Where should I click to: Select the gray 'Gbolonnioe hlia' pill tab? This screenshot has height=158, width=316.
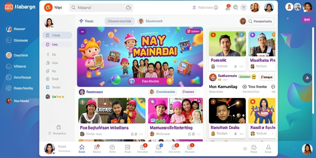119,21
